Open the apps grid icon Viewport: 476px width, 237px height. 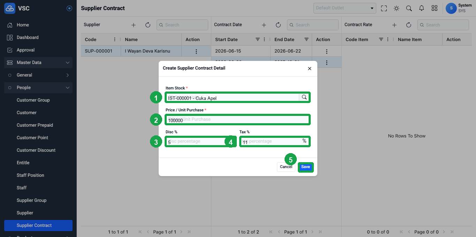(x=435, y=8)
